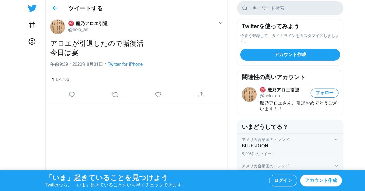The image size is (365, 191).
Task: Click the keyword search field
Action: tap(290, 8)
